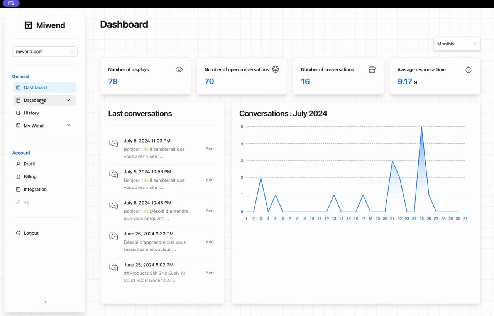Go to History in the sidebar

pos(45,113)
